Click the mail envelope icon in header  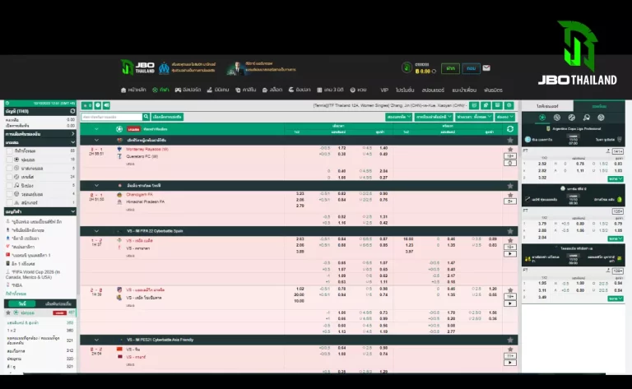[486, 68]
